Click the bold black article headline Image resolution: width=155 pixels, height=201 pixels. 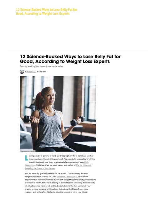pos(70,59)
